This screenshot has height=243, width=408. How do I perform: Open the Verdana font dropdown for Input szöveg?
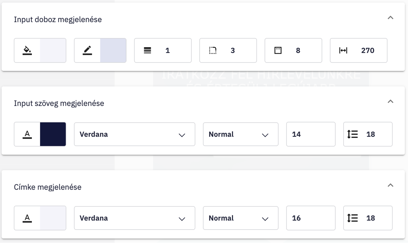click(135, 134)
